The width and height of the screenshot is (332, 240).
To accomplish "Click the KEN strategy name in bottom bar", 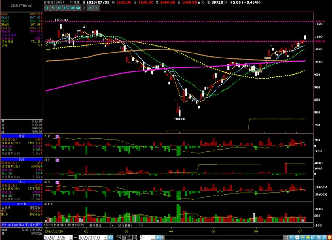I will tap(64, 225).
